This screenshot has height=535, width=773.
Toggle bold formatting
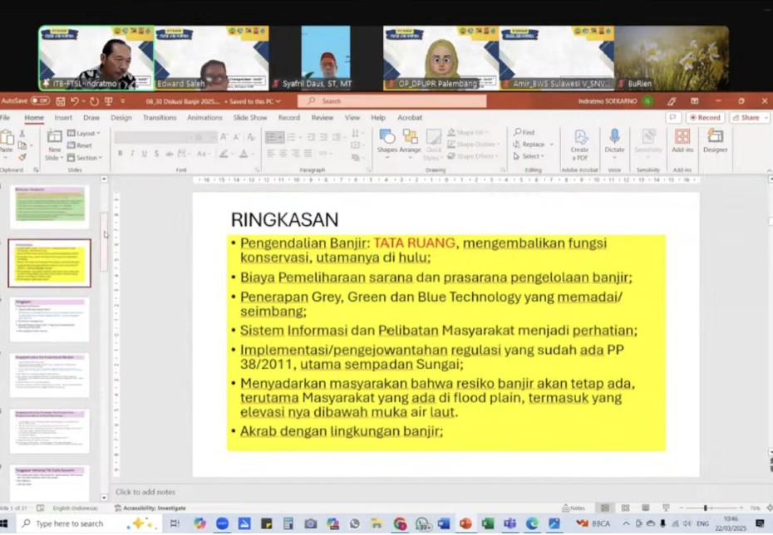point(121,154)
